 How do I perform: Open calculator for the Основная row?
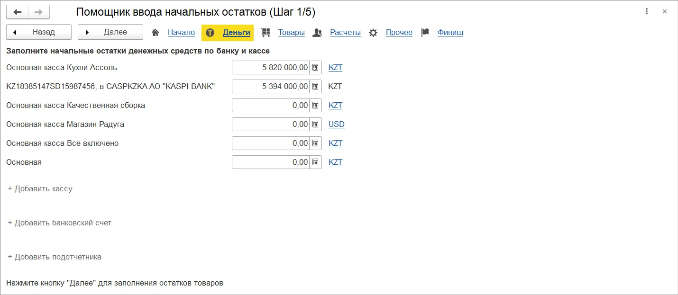(315, 162)
